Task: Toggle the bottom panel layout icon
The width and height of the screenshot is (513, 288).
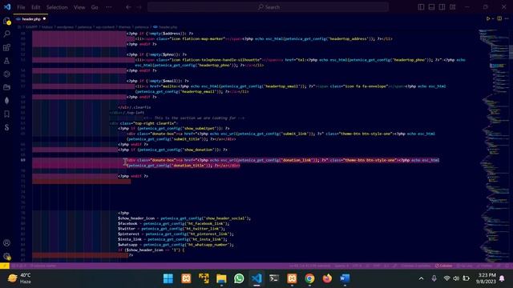Action: (x=431, y=7)
